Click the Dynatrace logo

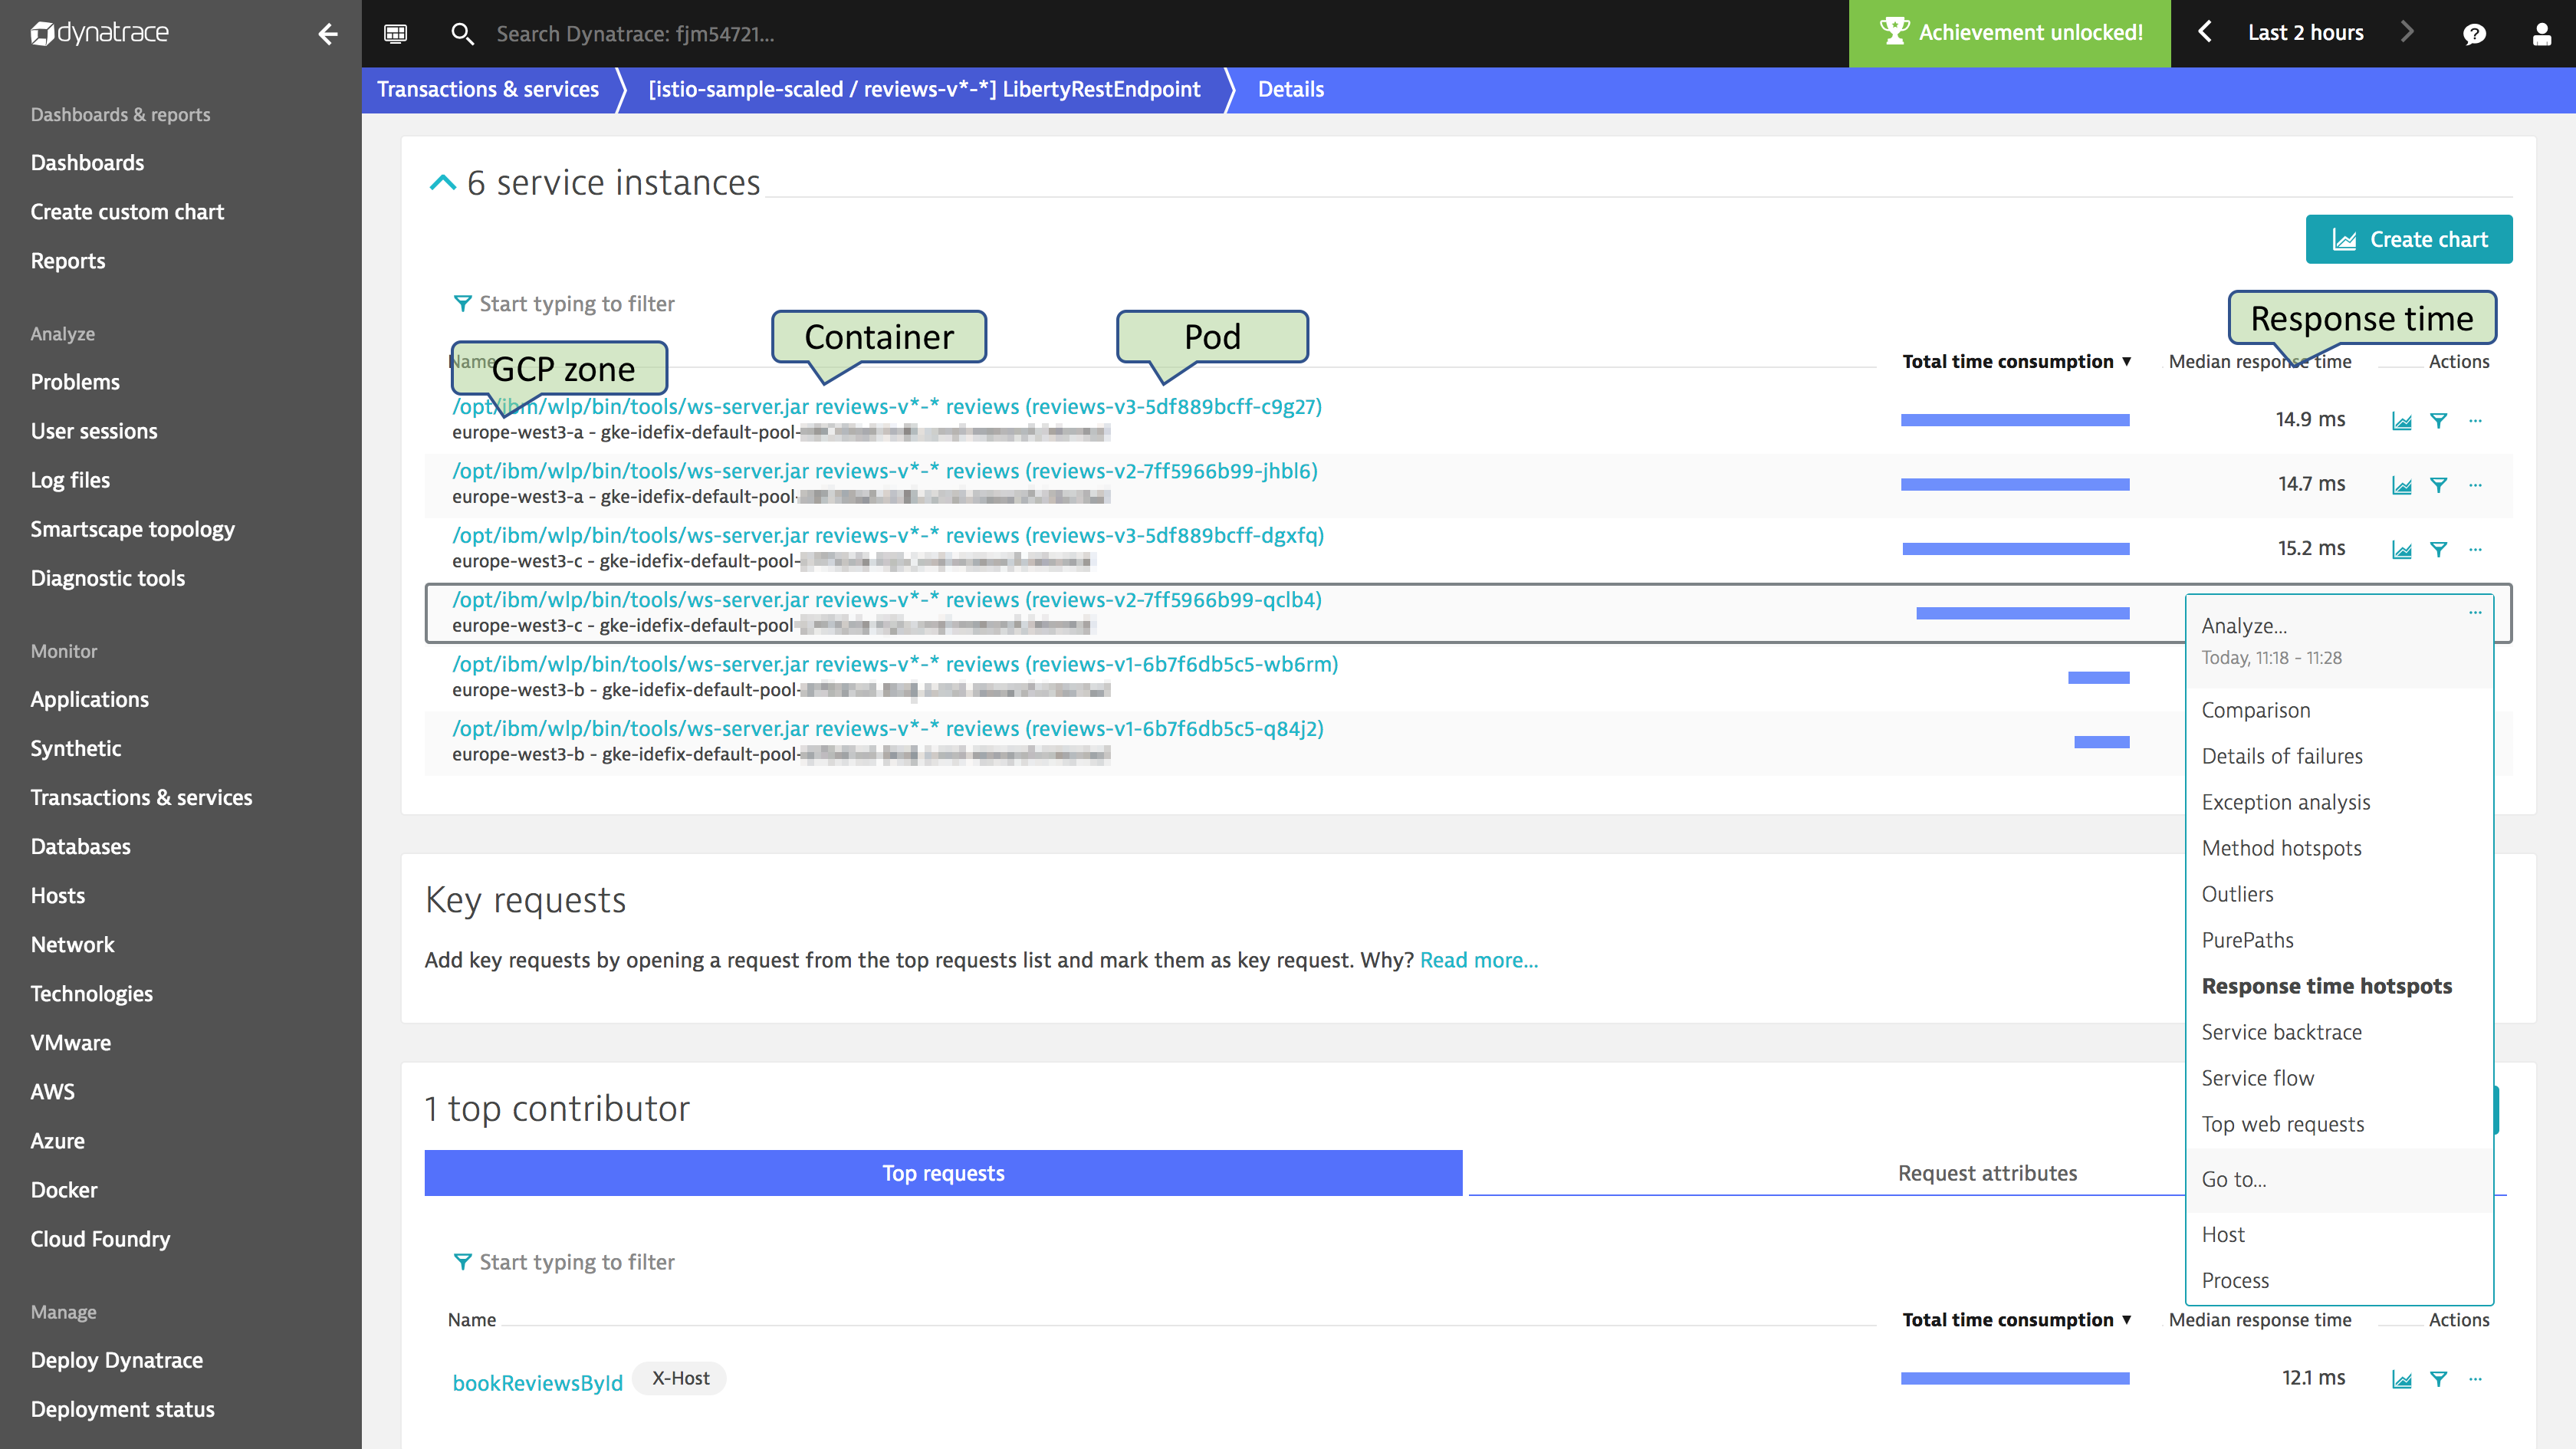99,33
